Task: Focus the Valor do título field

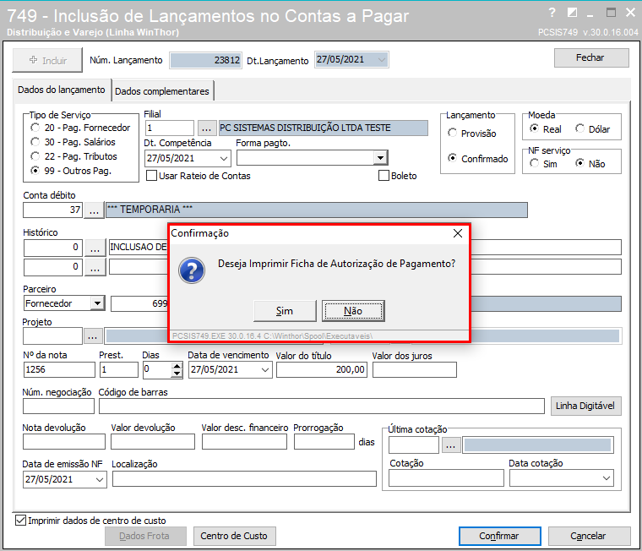Action: 322,369
